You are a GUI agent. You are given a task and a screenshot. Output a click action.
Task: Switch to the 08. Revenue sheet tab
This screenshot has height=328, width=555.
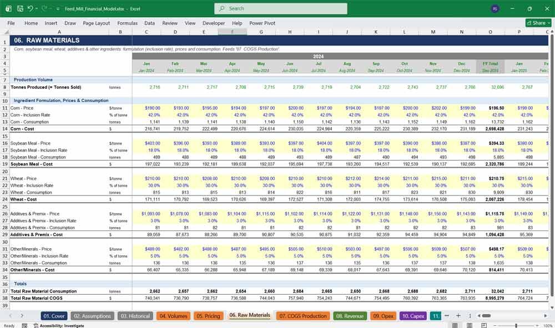[x=350, y=316]
